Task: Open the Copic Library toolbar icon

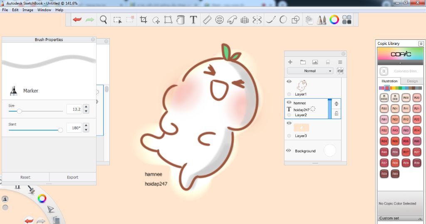Action: [x=347, y=19]
